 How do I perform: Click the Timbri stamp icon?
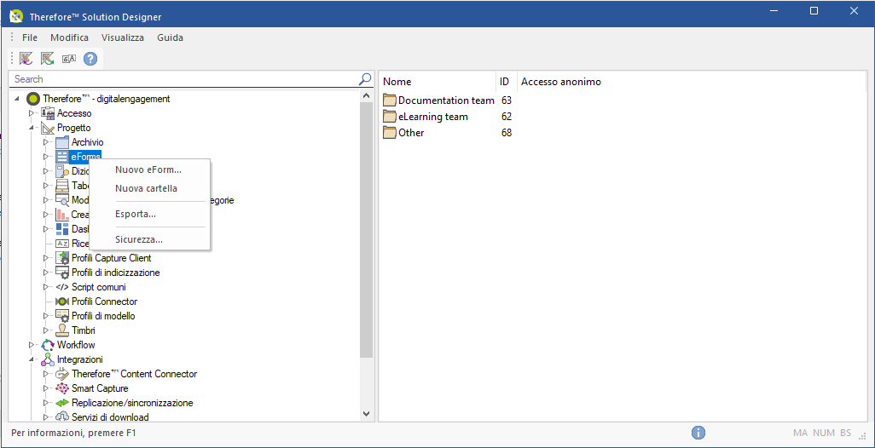pyautogui.click(x=62, y=330)
